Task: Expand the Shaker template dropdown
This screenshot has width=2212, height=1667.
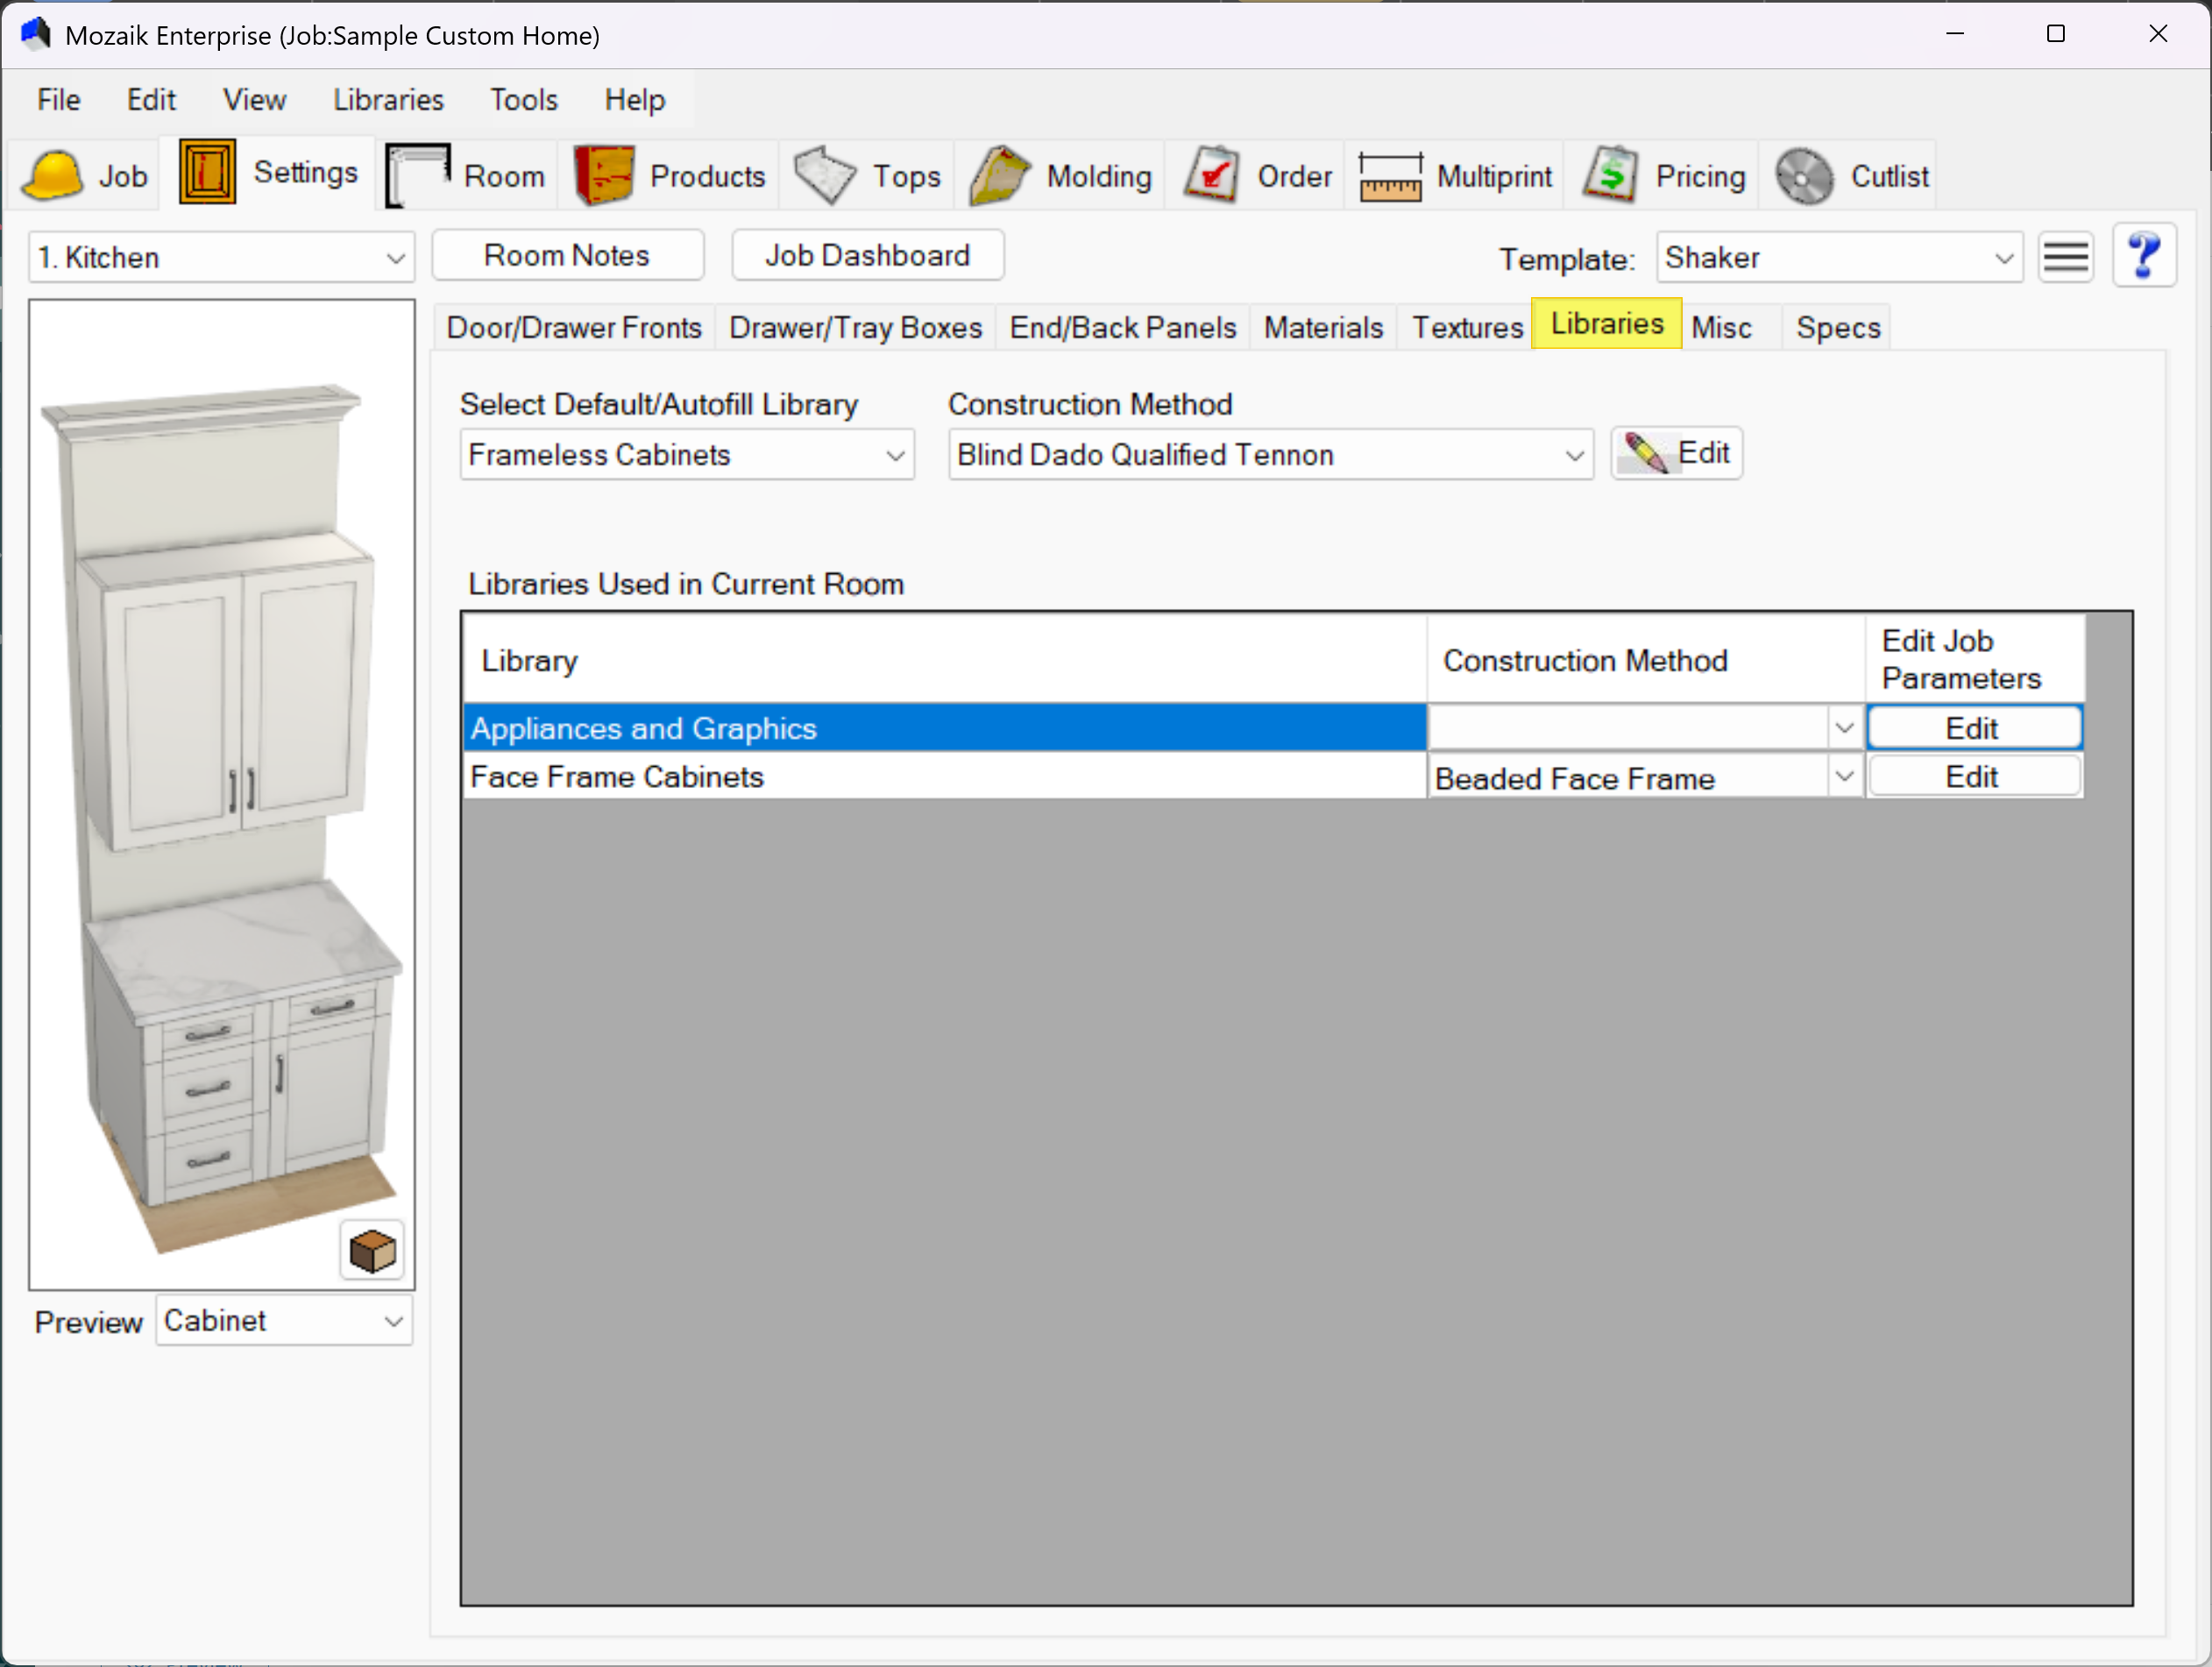Action: 2003,258
